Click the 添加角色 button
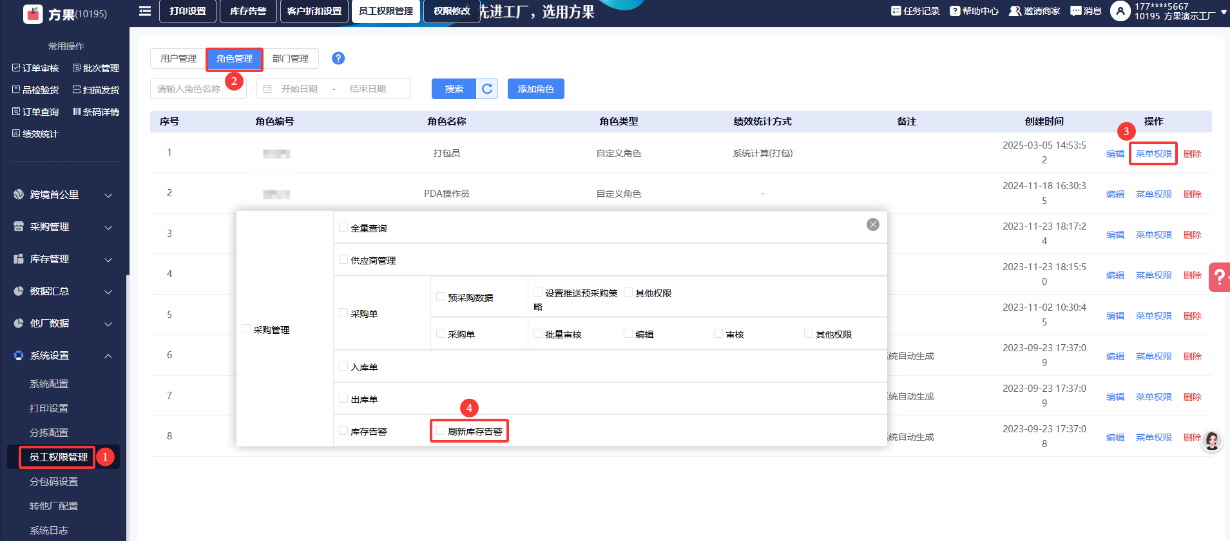Image resolution: width=1230 pixels, height=541 pixels. coord(535,89)
